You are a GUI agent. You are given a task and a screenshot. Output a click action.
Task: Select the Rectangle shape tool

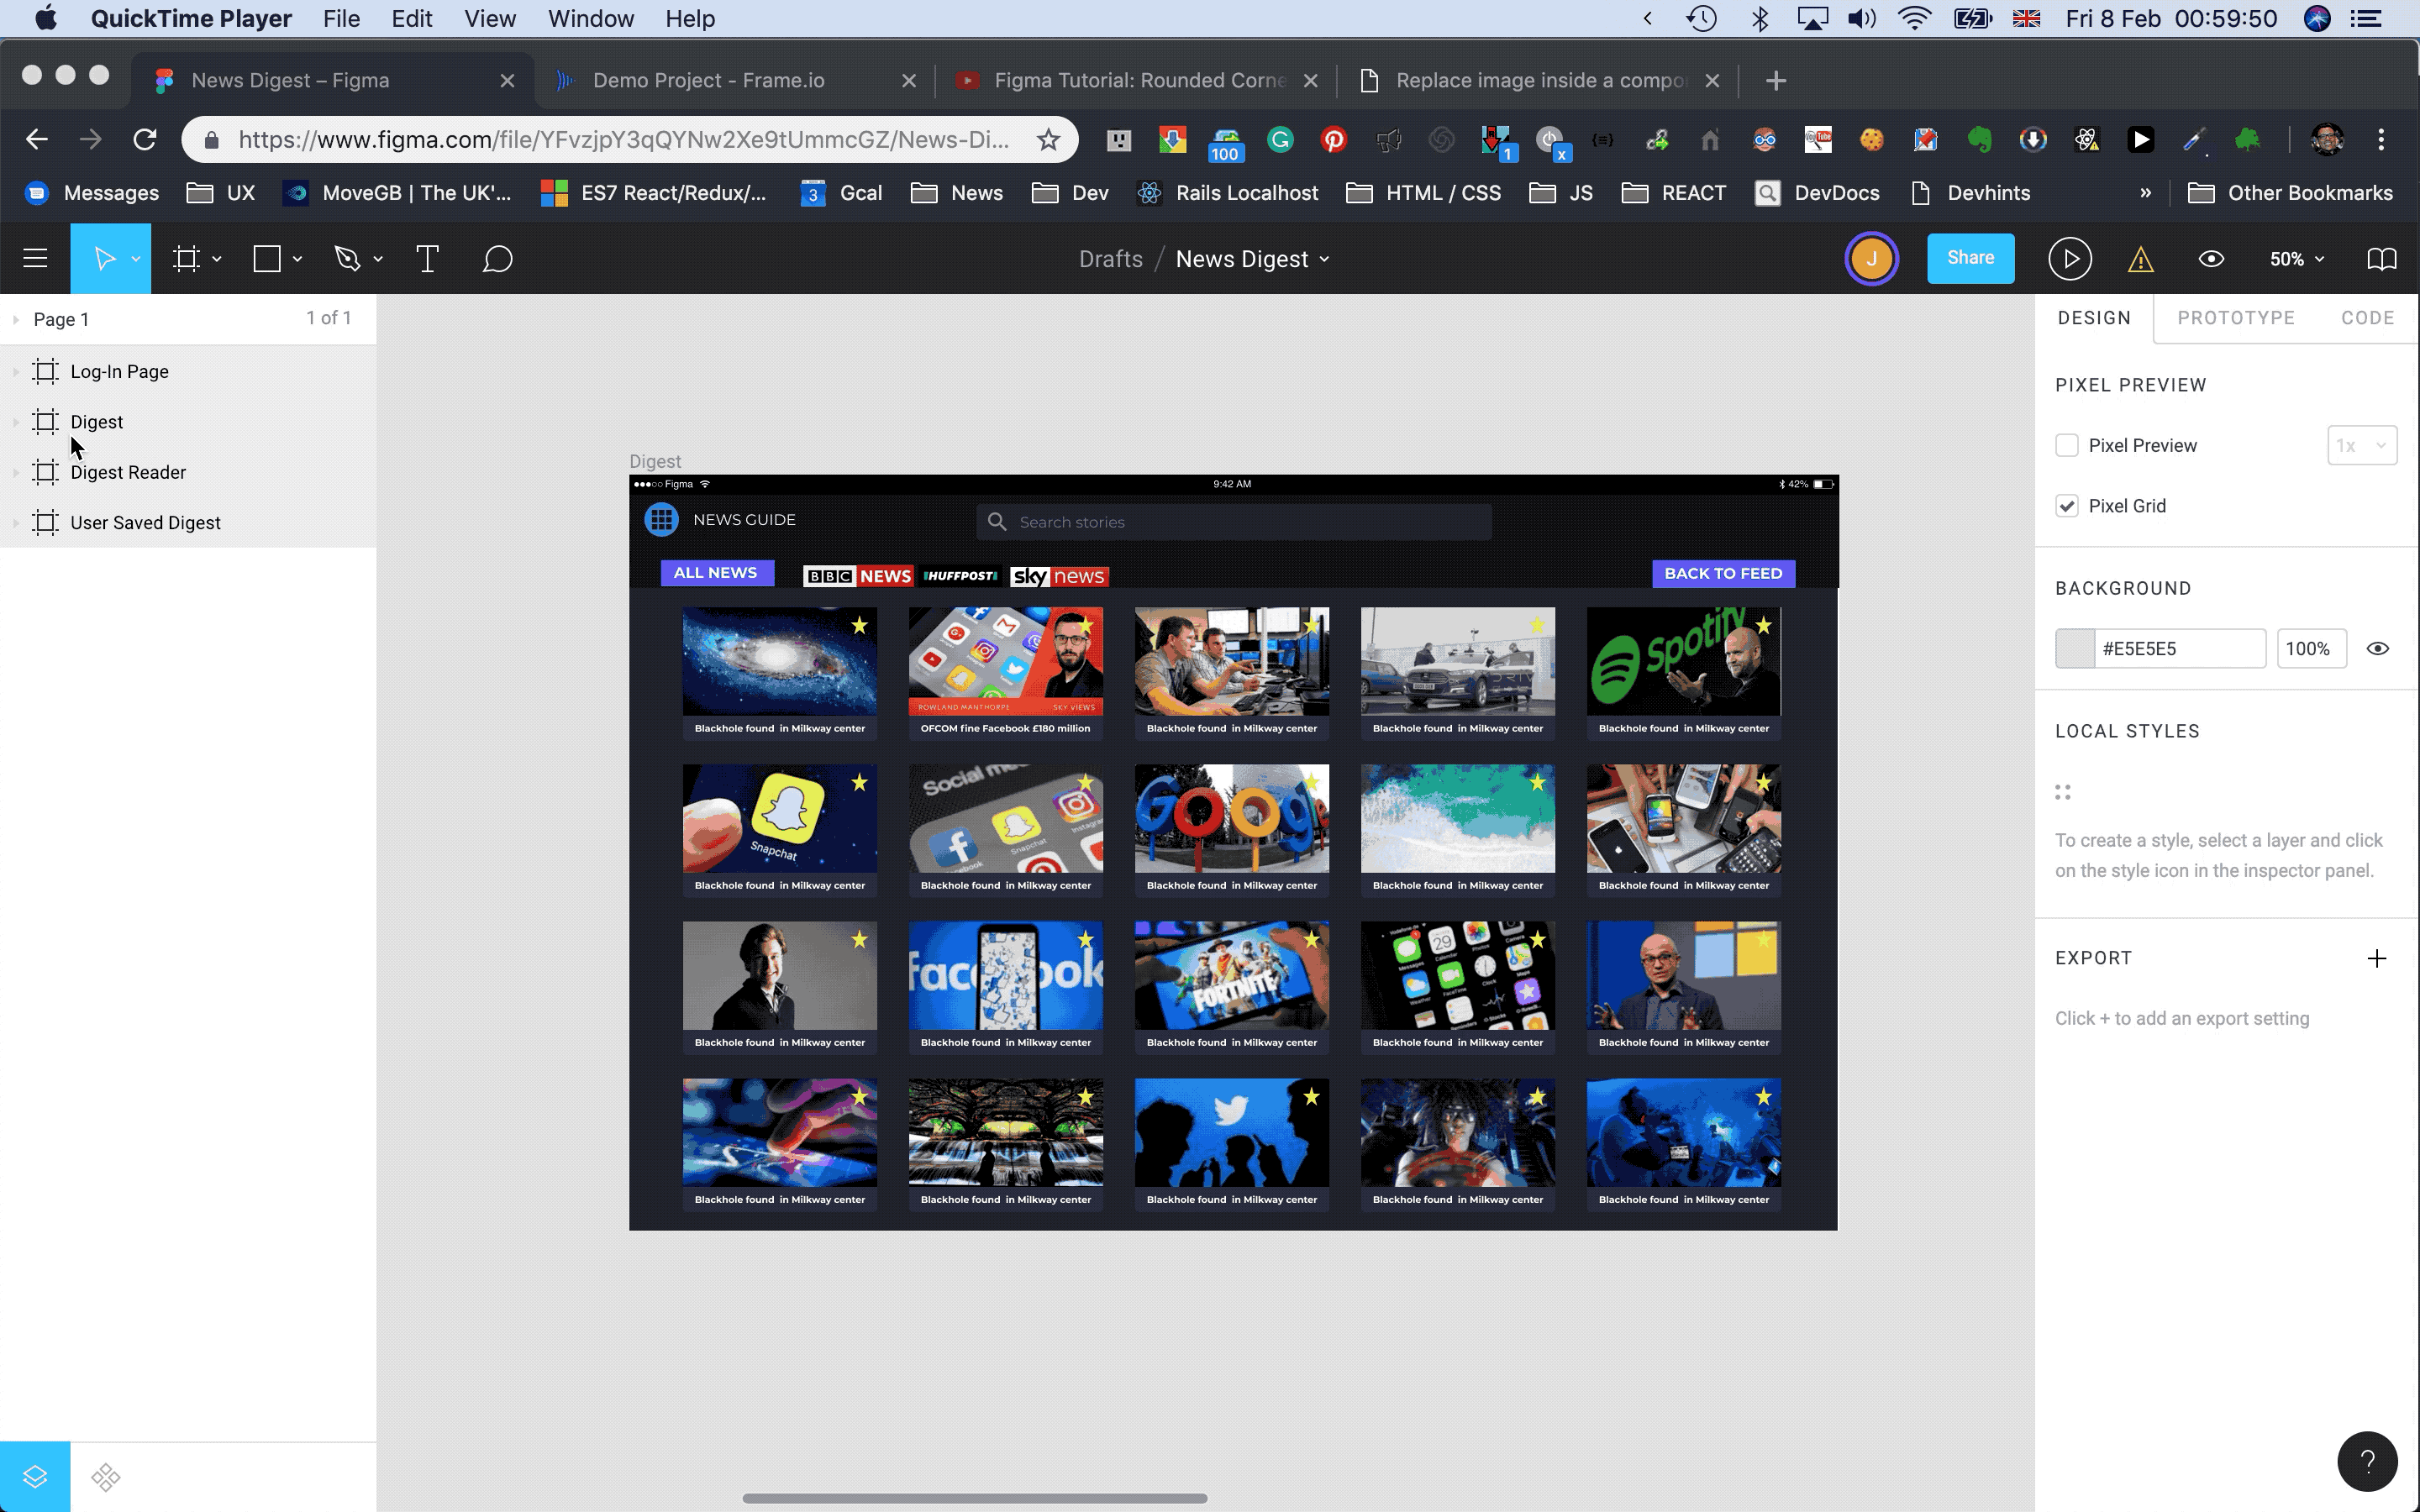tap(267, 259)
